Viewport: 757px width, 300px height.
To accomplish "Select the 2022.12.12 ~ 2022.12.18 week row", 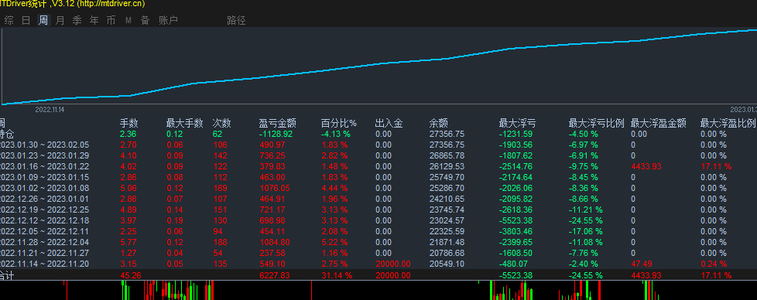I will (378, 220).
